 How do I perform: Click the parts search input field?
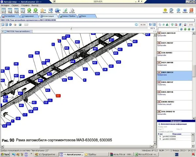(168, 29)
